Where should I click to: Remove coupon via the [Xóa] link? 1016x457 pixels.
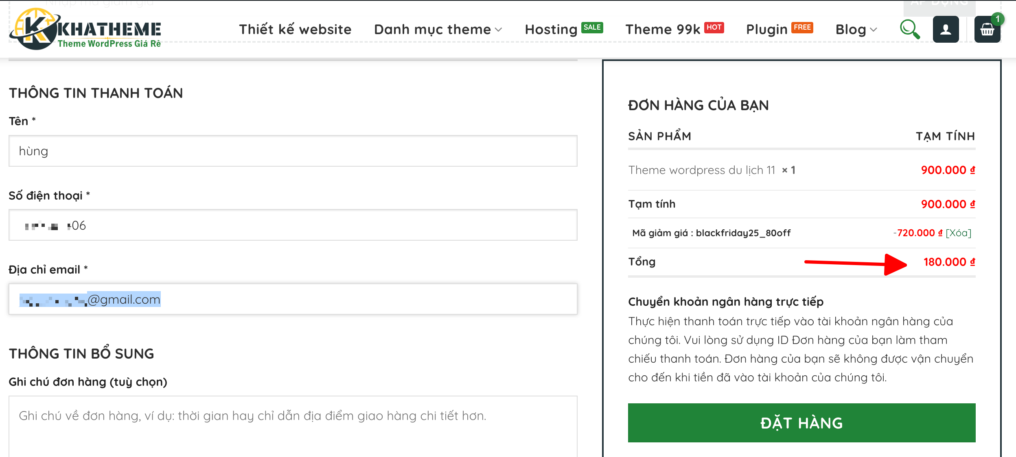tap(958, 233)
